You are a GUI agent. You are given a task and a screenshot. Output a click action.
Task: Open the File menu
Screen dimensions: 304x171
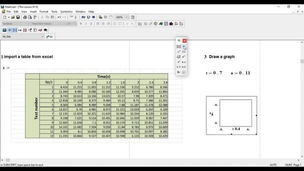[9, 11]
